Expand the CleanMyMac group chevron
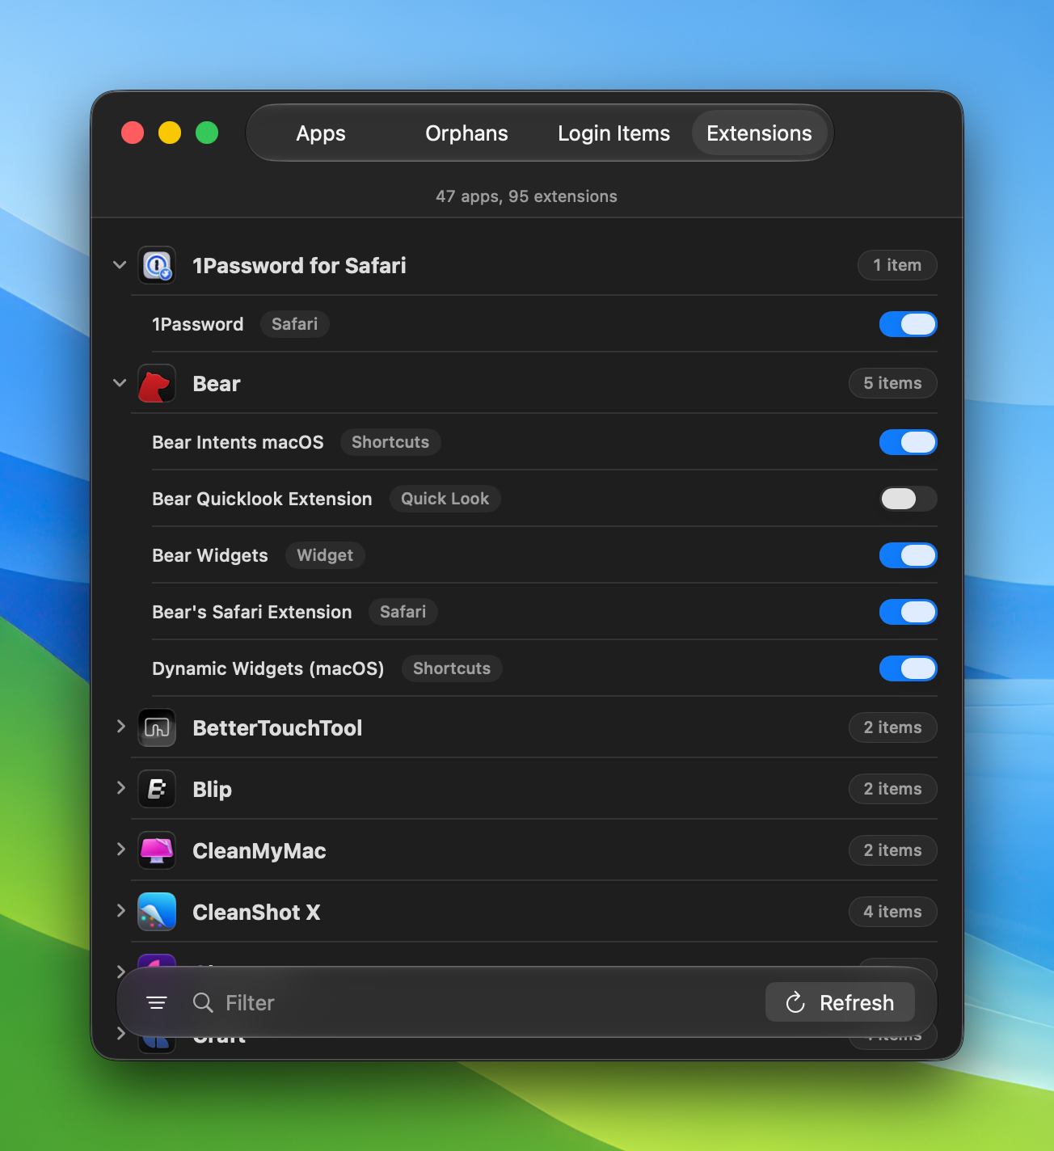 pyautogui.click(x=120, y=850)
